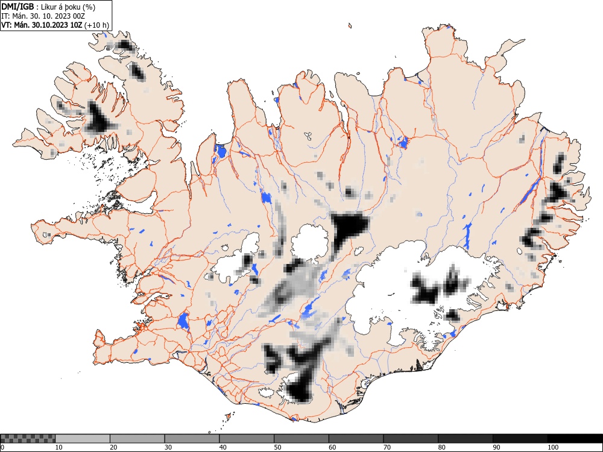Click the black 90–100 legend segment
The image size is (603, 452).
[x=520, y=439]
